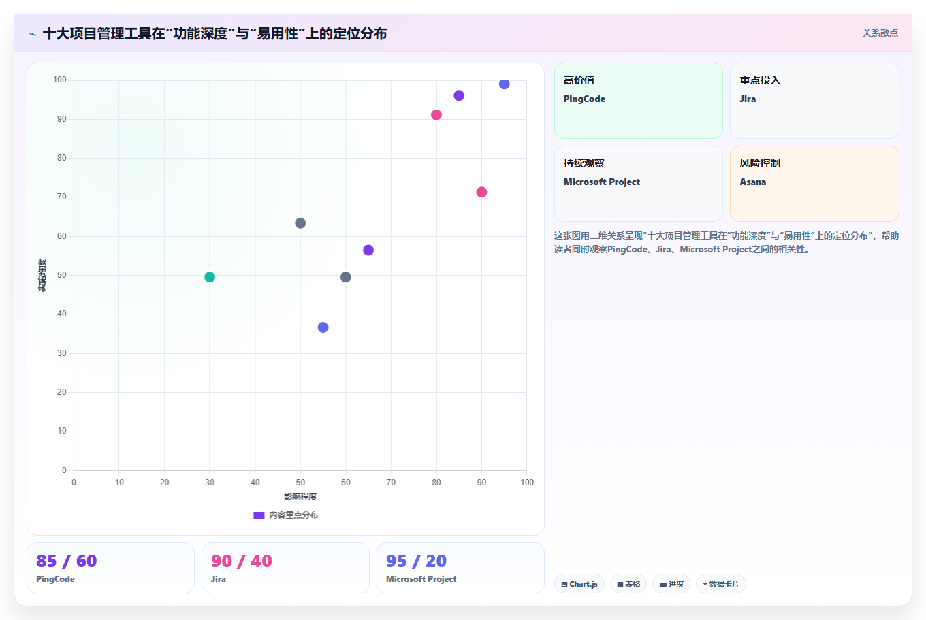Select the 表格 chip
This screenshot has width=926, height=620.
[628, 584]
